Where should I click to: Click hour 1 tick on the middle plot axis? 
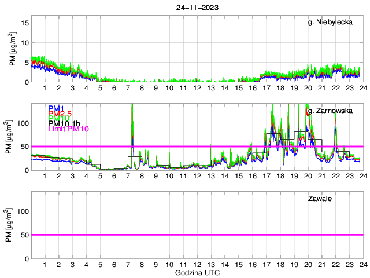click(x=45, y=176)
